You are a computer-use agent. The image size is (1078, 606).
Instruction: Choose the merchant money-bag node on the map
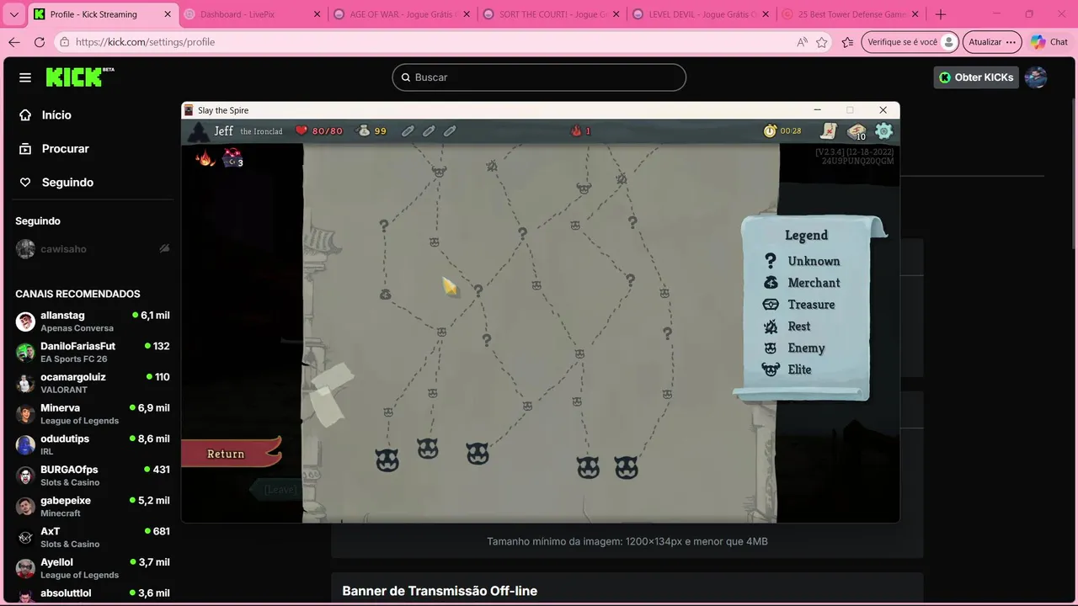point(385,295)
